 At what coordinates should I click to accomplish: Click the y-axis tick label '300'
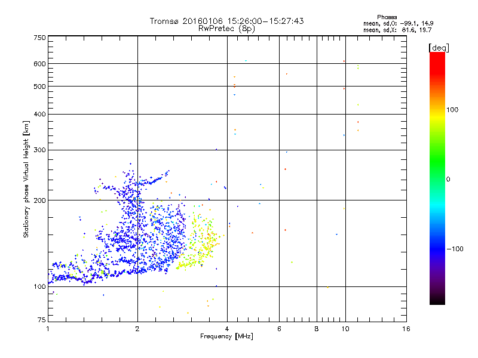point(40,150)
